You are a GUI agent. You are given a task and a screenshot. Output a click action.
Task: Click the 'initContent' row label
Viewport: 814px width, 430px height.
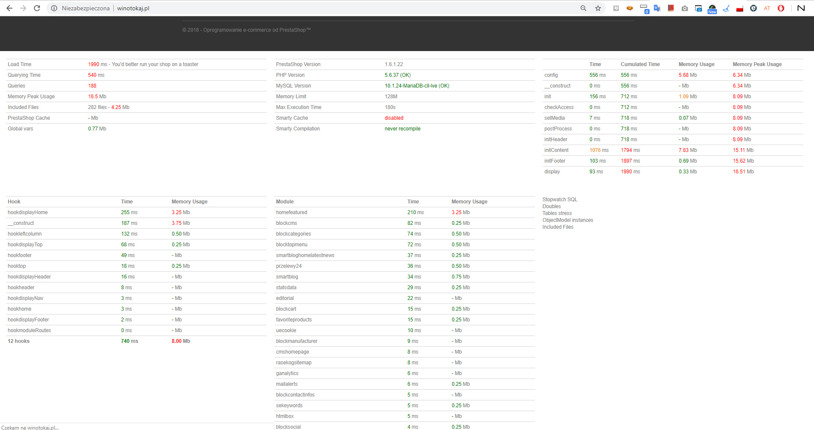(x=556, y=150)
